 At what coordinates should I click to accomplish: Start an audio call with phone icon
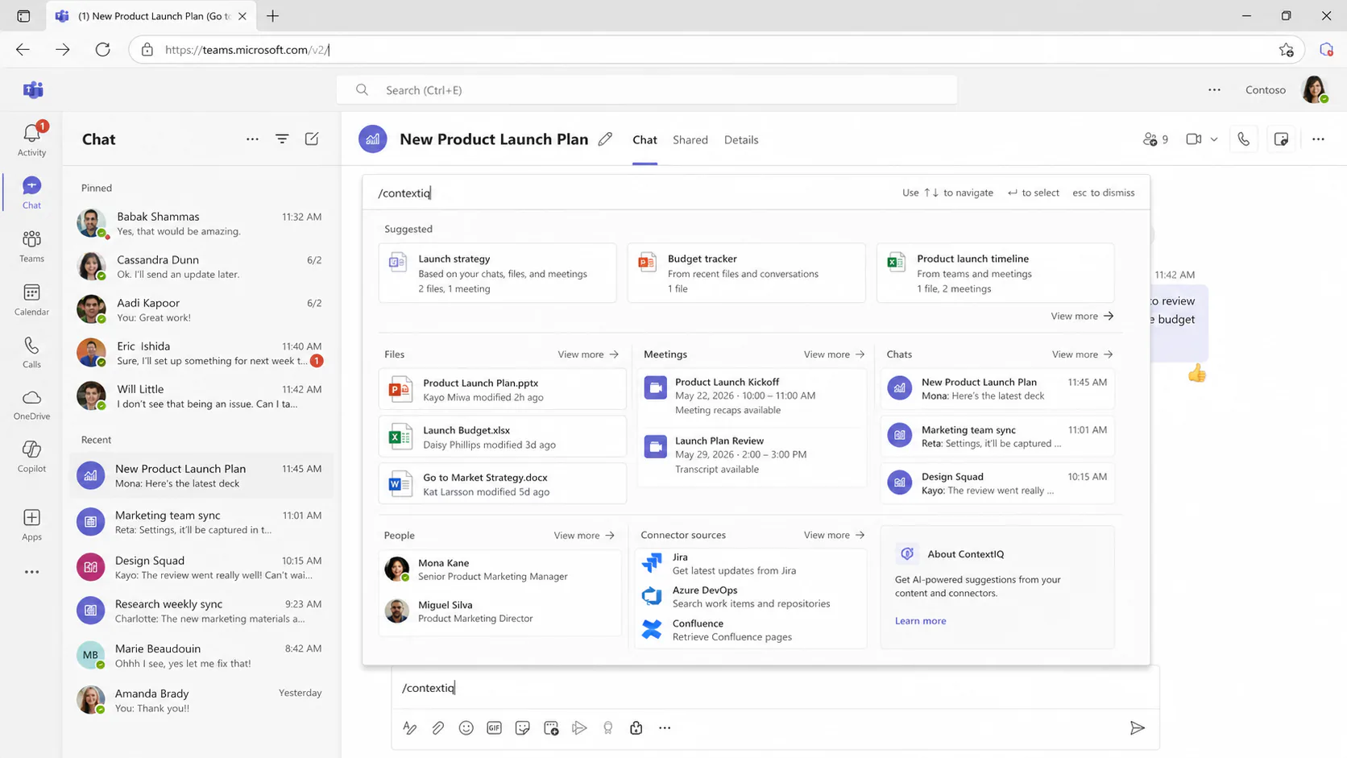click(1244, 139)
